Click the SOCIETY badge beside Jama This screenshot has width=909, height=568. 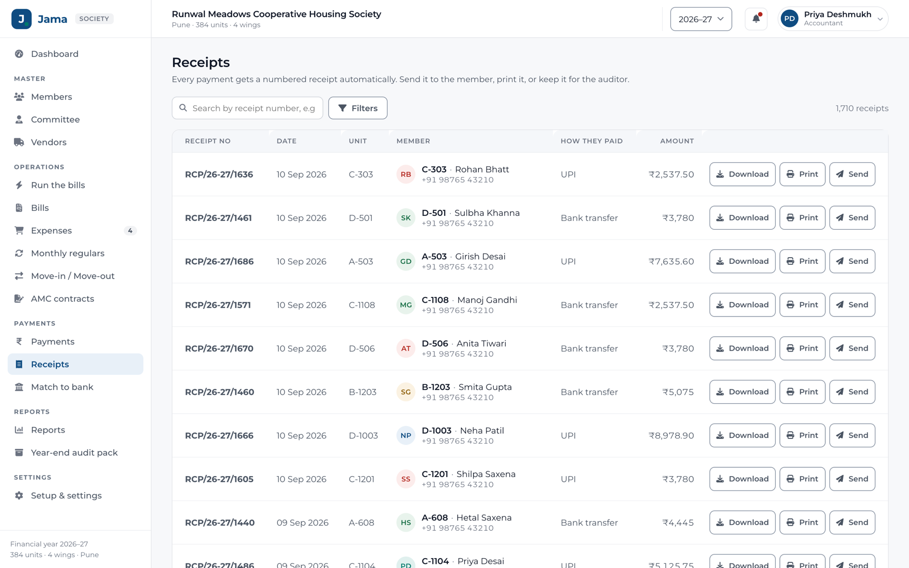(x=94, y=19)
